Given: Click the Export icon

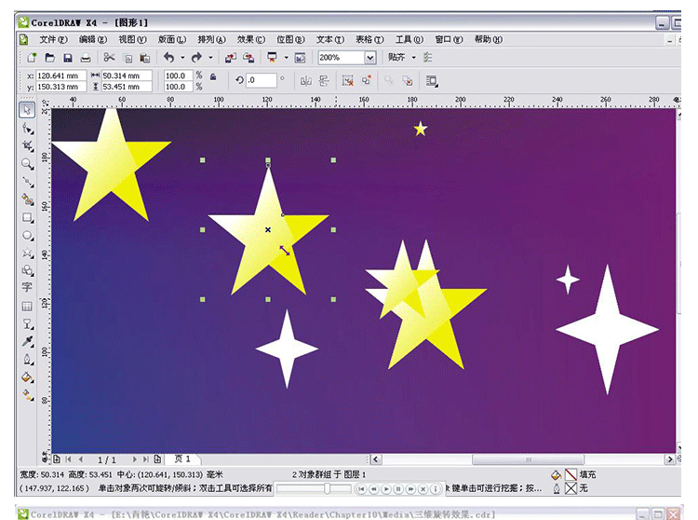Looking at the screenshot, I should click(248, 58).
